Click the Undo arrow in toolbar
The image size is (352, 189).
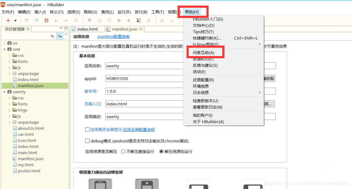click(x=56, y=21)
